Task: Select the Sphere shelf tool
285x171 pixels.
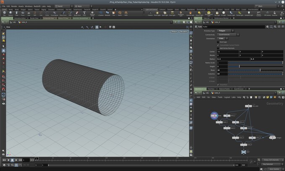Action: point(10,13)
